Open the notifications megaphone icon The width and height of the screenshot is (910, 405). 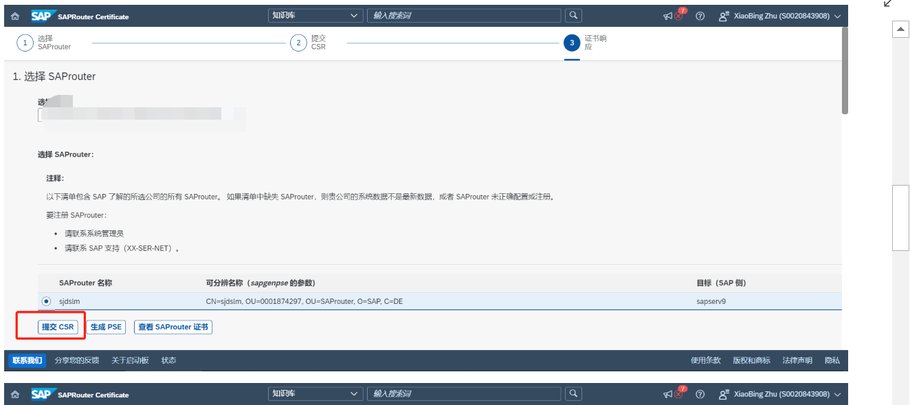pyautogui.click(x=667, y=15)
